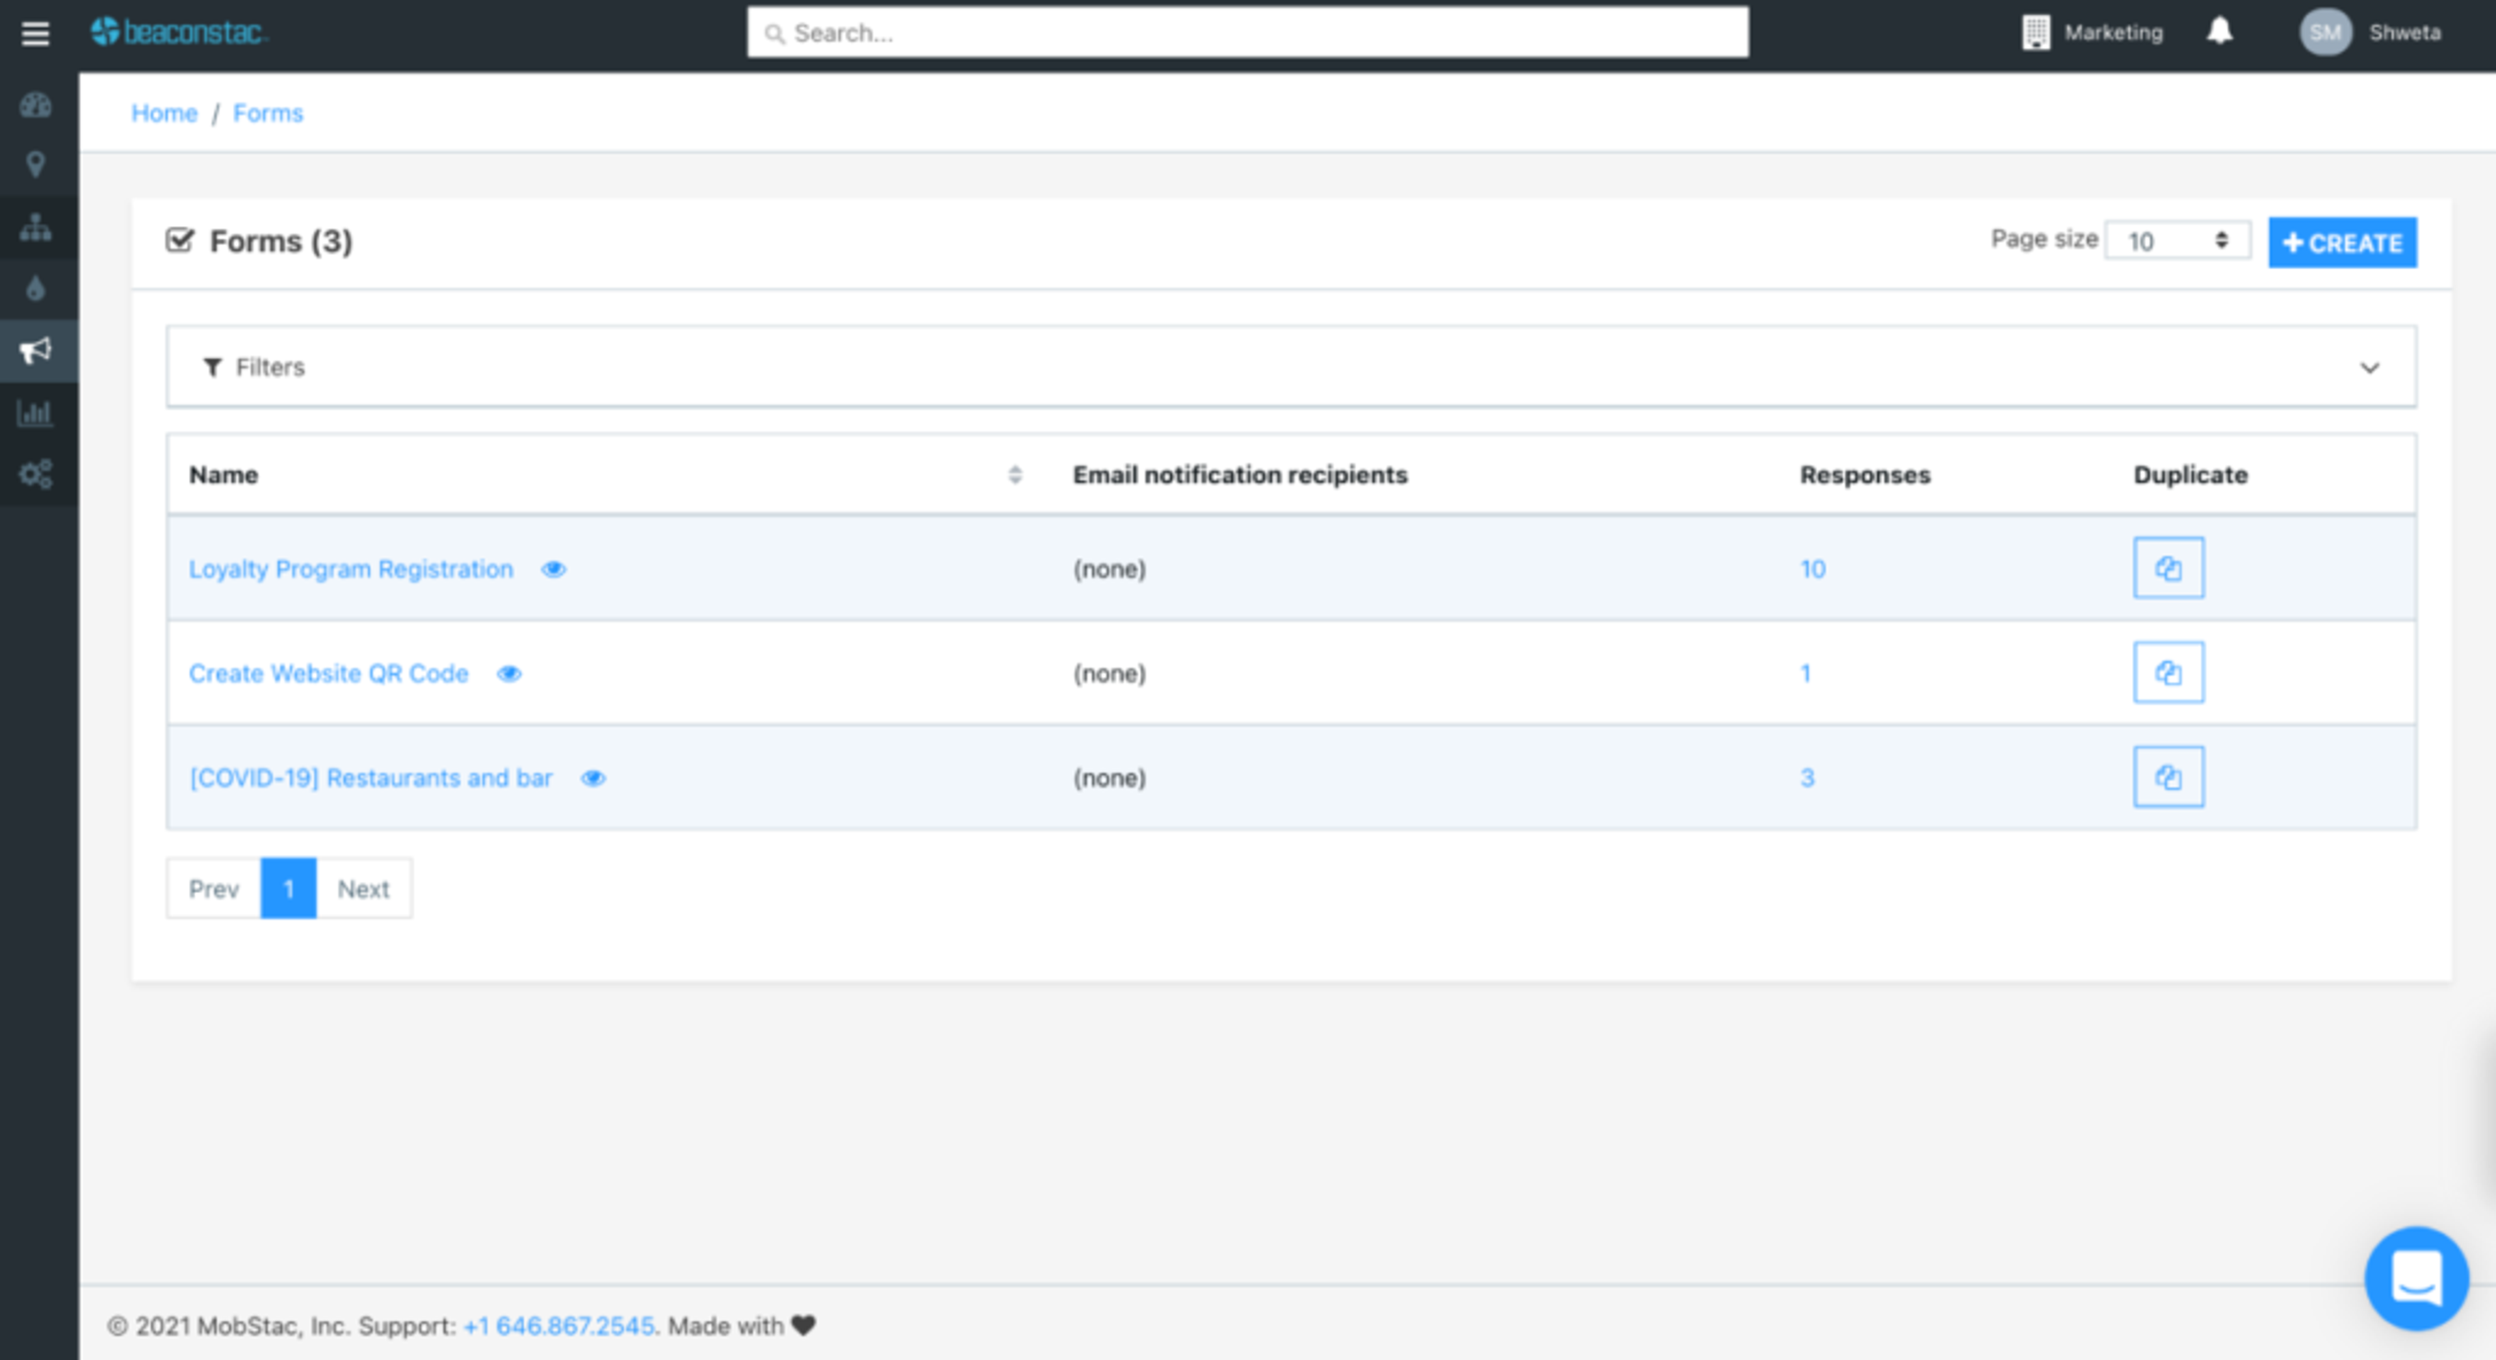
Task: Open the hamburger menu icon
Action: coord(35,34)
